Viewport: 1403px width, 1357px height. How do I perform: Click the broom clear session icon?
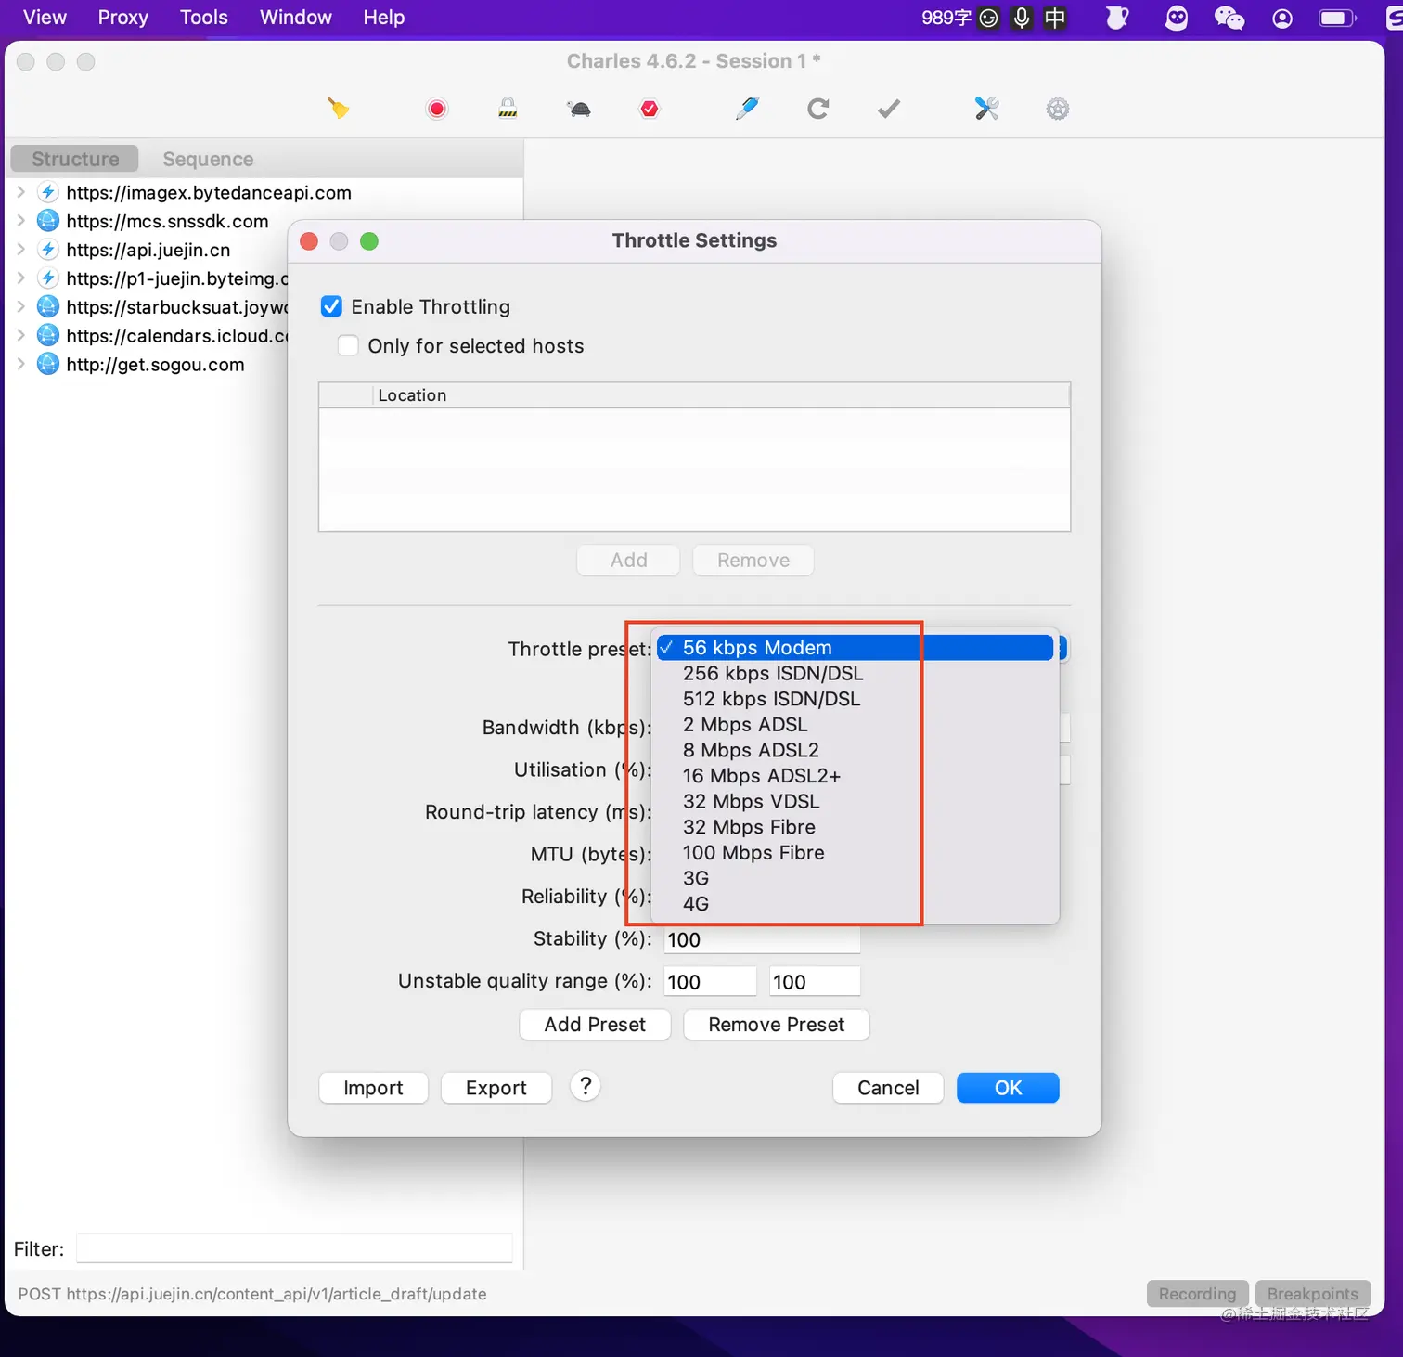click(x=338, y=109)
